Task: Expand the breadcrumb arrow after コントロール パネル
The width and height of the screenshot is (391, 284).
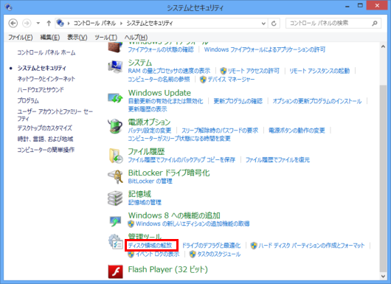Action: coord(121,24)
